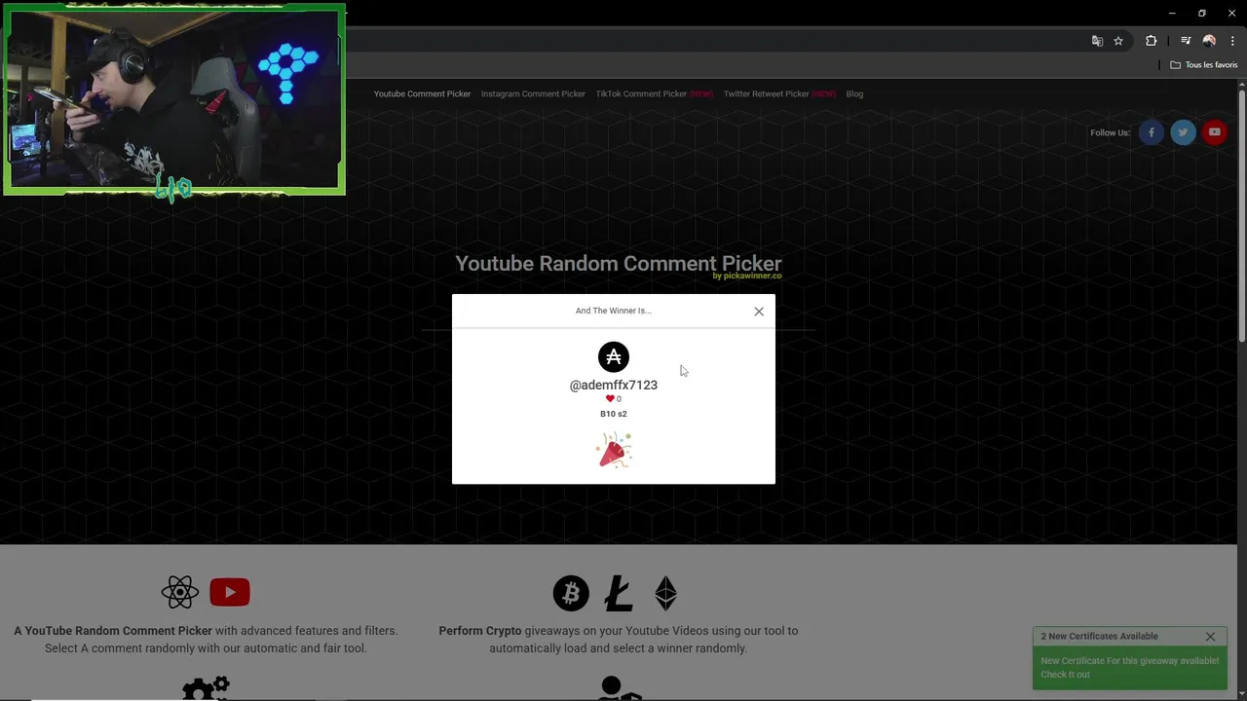Bookmark this page with the star icon

click(1118, 41)
